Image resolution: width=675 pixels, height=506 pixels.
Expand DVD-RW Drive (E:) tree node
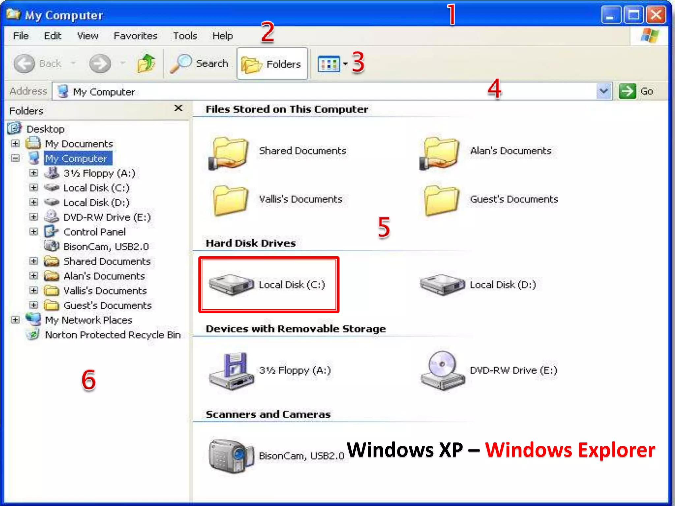34,217
